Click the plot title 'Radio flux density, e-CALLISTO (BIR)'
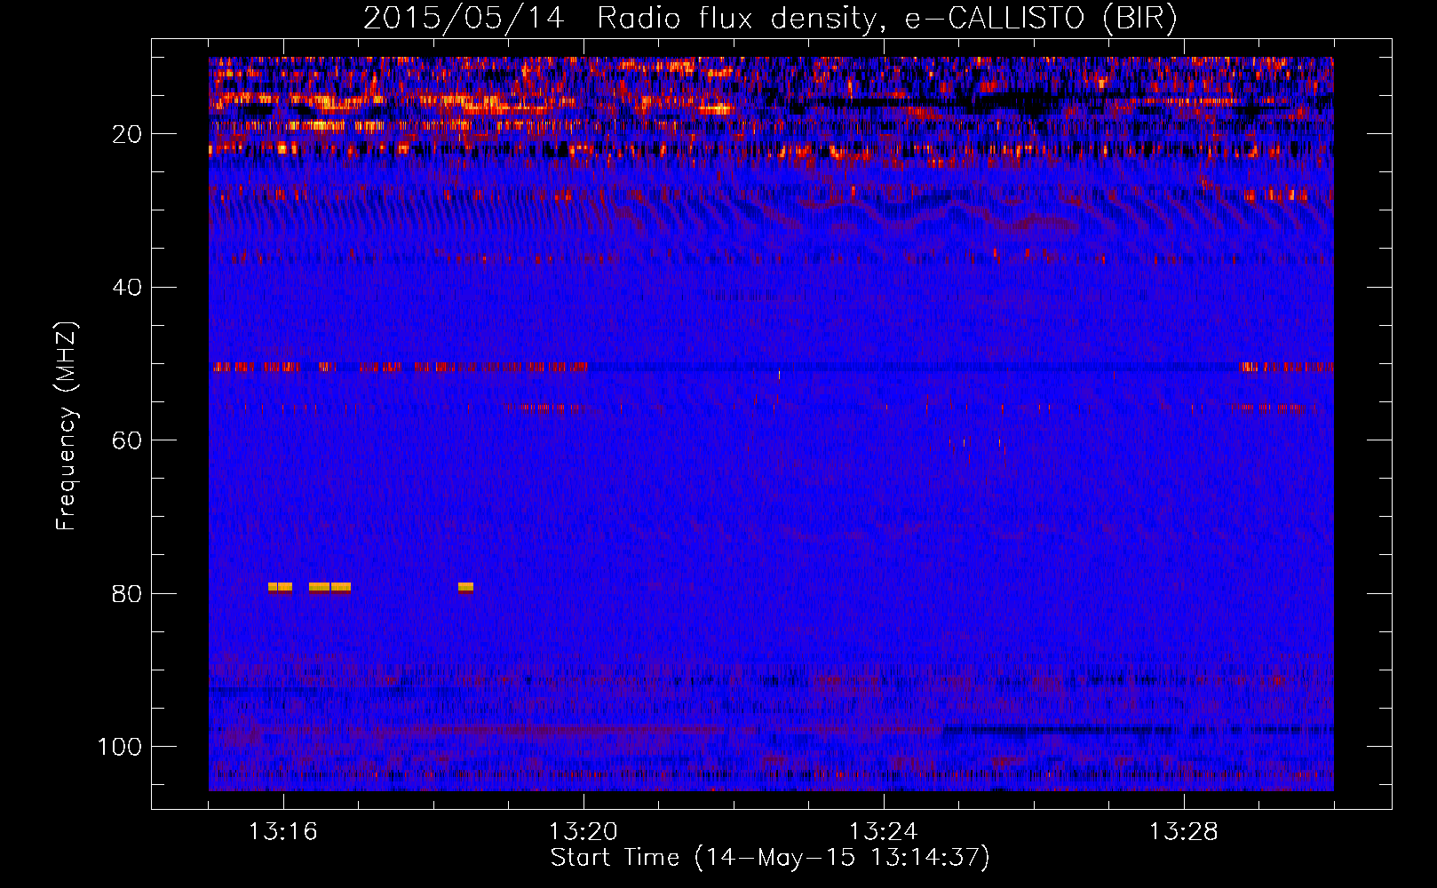The height and width of the screenshot is (888, 1437). 887,19
